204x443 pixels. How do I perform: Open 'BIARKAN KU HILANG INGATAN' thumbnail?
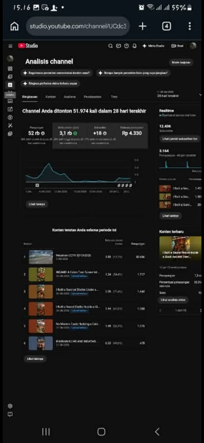pos(41,343)
